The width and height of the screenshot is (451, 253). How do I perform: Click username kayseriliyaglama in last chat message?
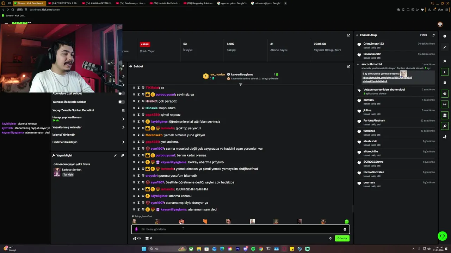(174, 209)
